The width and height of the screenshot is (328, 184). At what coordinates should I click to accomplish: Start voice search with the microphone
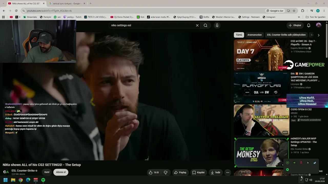217,25
